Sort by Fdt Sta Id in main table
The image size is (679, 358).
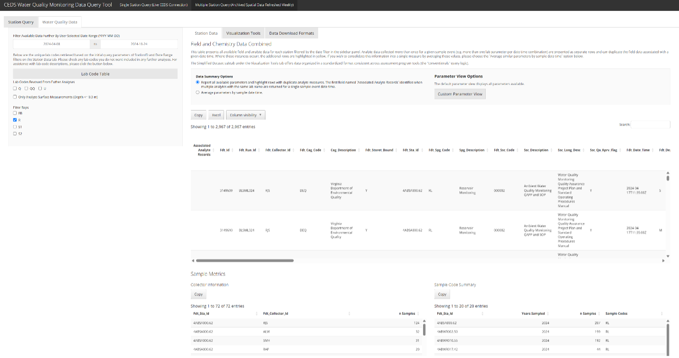pyautogui.click(x=410, y=150)
